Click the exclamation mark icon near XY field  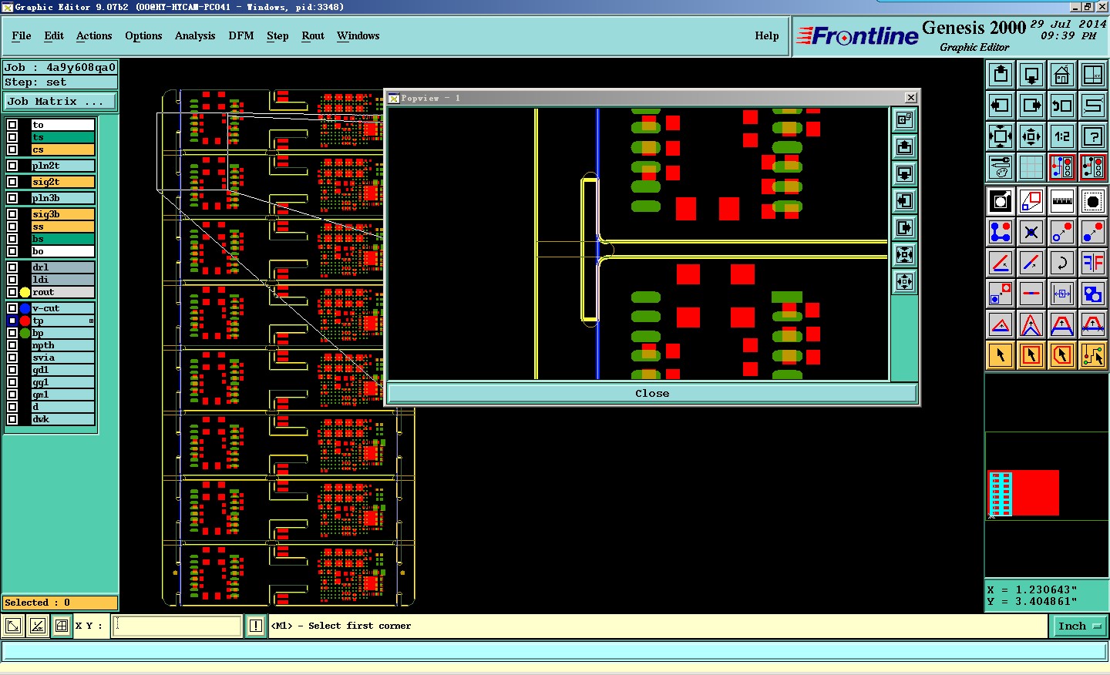(x=256, y=626)
